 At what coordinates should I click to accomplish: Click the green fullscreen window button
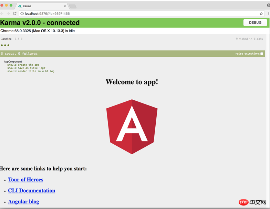[11, 5]
